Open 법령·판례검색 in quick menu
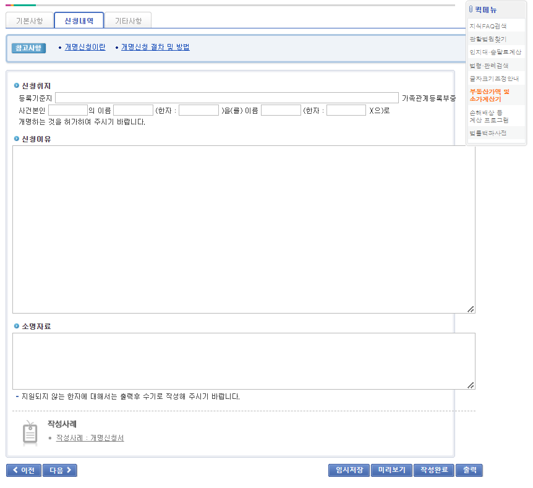 (489, 66)
